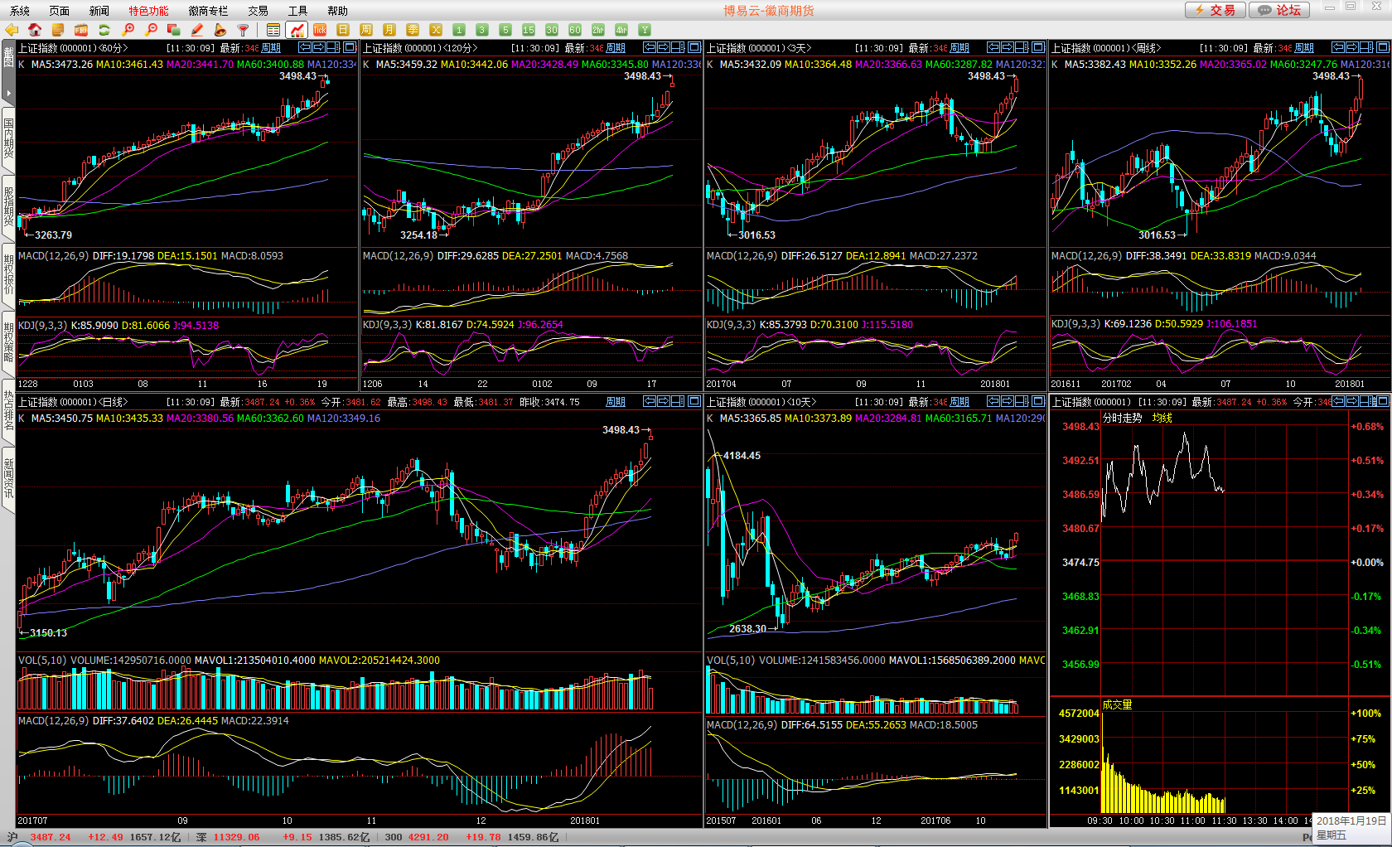Select the 4hr period icon

pos(621,30)
